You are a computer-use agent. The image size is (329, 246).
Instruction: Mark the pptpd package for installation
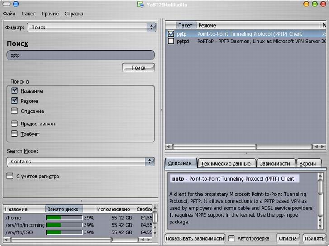tap(171, 41)
